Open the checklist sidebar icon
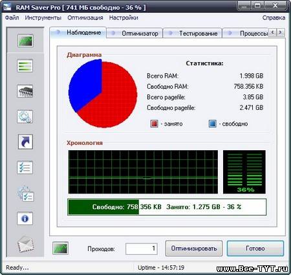The image size is (291, 275). coord(25,168)
